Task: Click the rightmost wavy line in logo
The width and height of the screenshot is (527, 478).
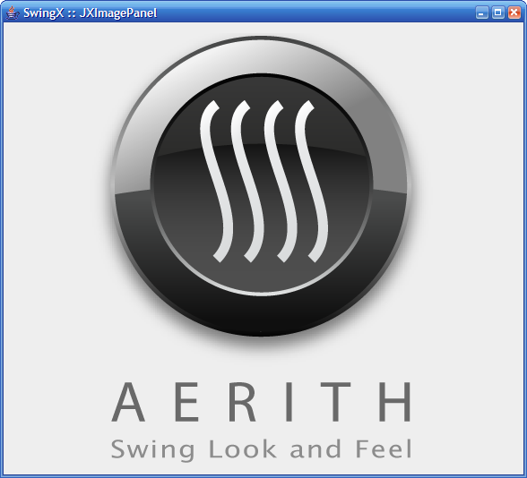Action: (x=310, y=181)
